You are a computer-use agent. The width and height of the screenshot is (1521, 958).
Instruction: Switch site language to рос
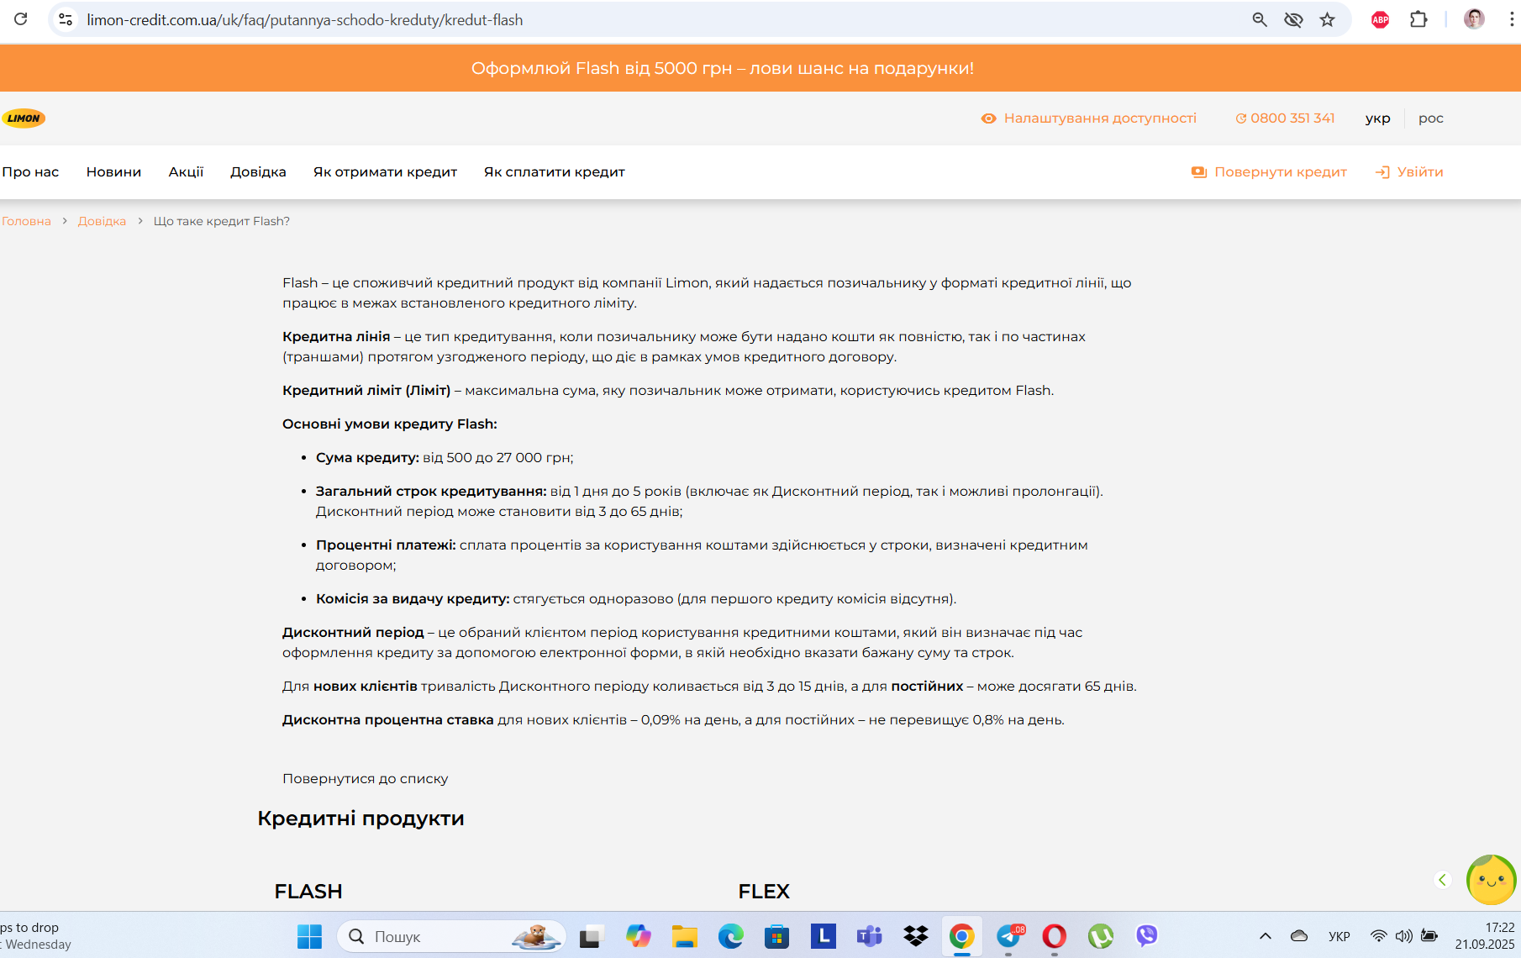[x=1431, y=118]
